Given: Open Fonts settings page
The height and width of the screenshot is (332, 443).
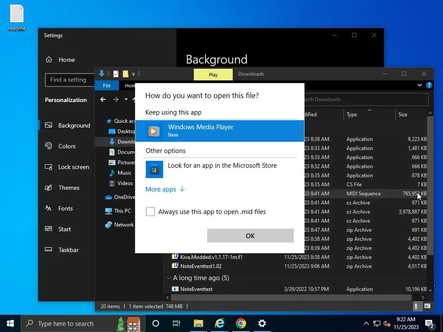Looking at the screenshot, I should pos(59,208).
